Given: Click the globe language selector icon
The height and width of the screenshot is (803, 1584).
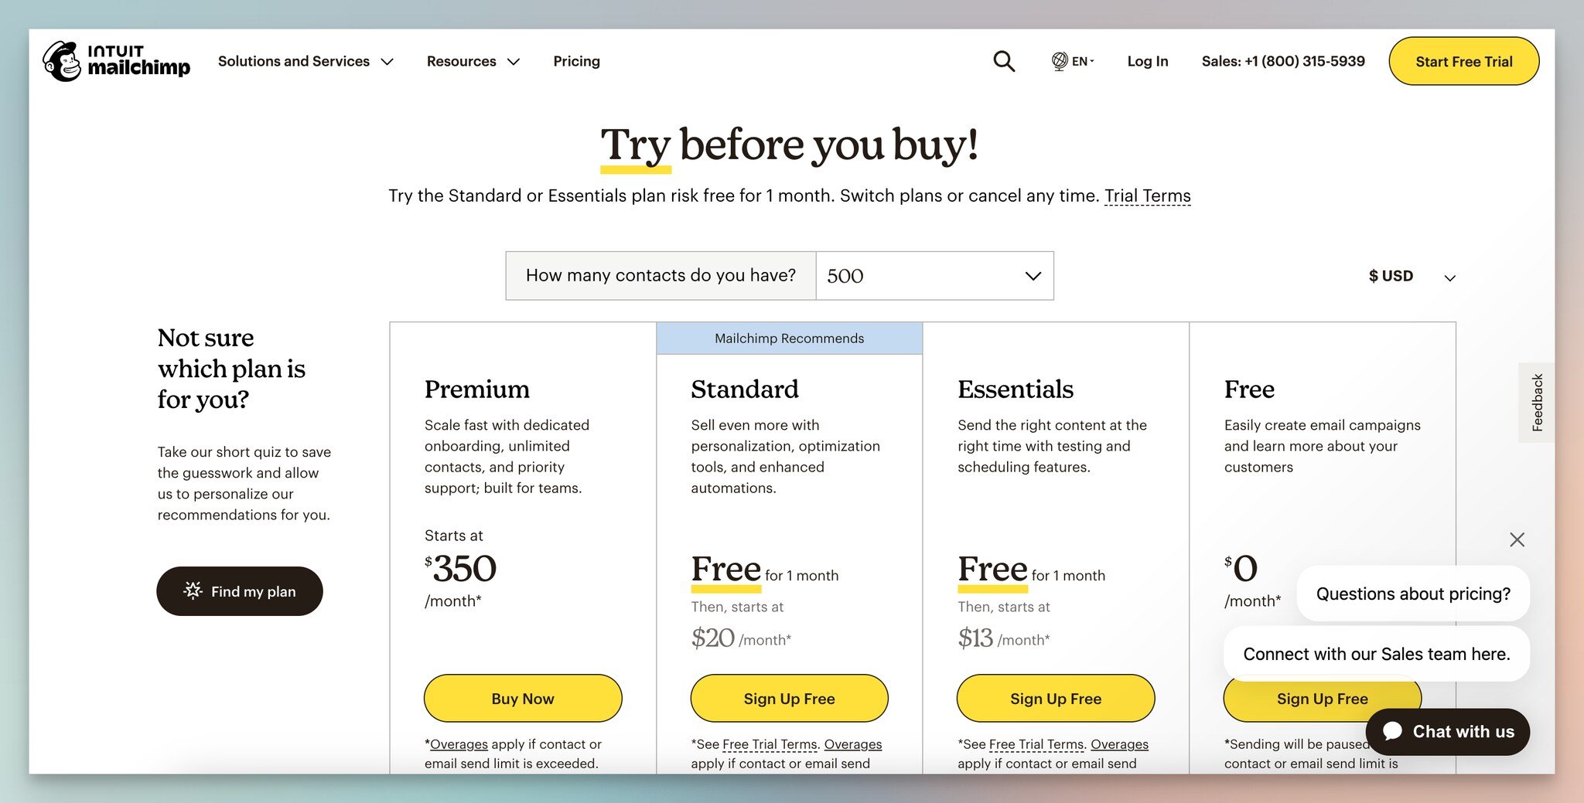Looking at the screenshot, I should [1058, 61].
